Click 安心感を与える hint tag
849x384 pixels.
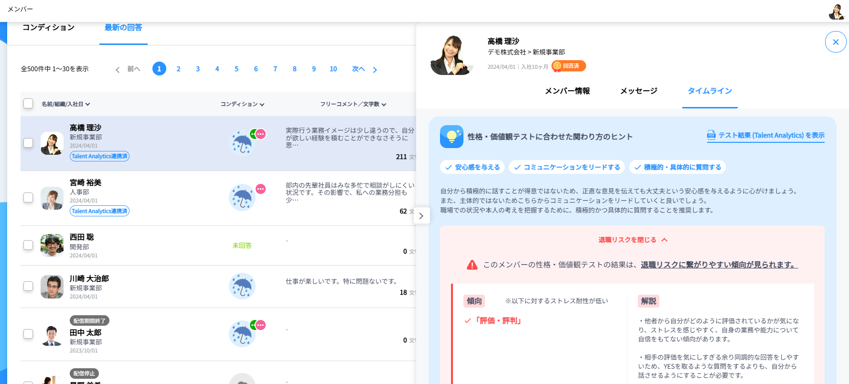point(472,167)
